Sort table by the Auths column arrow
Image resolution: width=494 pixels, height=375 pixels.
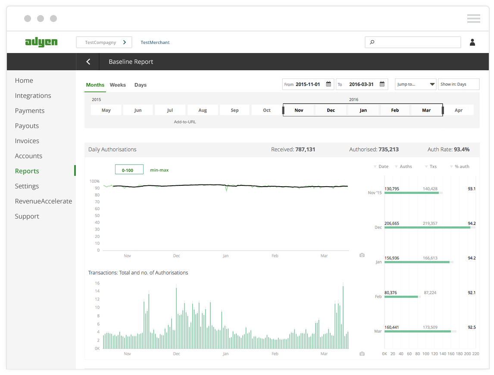[396, 167]
